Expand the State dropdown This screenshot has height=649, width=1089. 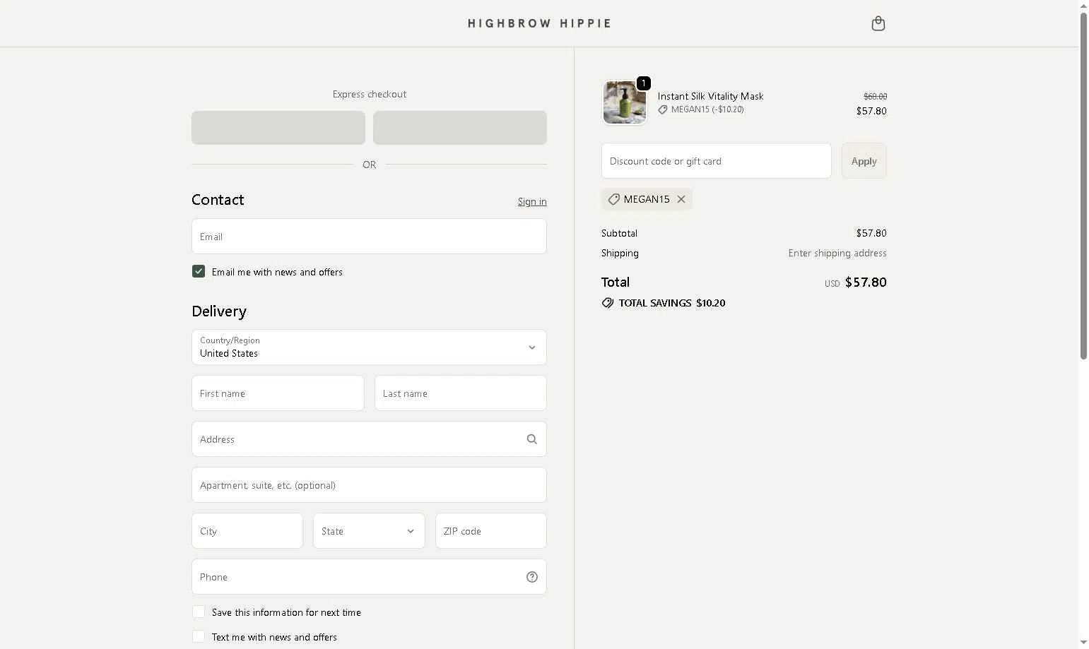[x=369, y=531]
